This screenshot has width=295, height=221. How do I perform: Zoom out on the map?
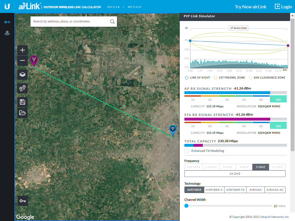coord(22,60)
